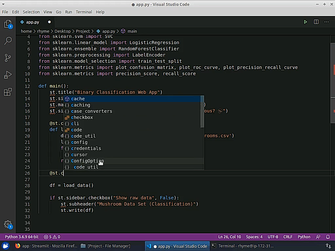Choose 'cache' suggestion in autocomplete
The image size is (335, 251).
(78, 99)
